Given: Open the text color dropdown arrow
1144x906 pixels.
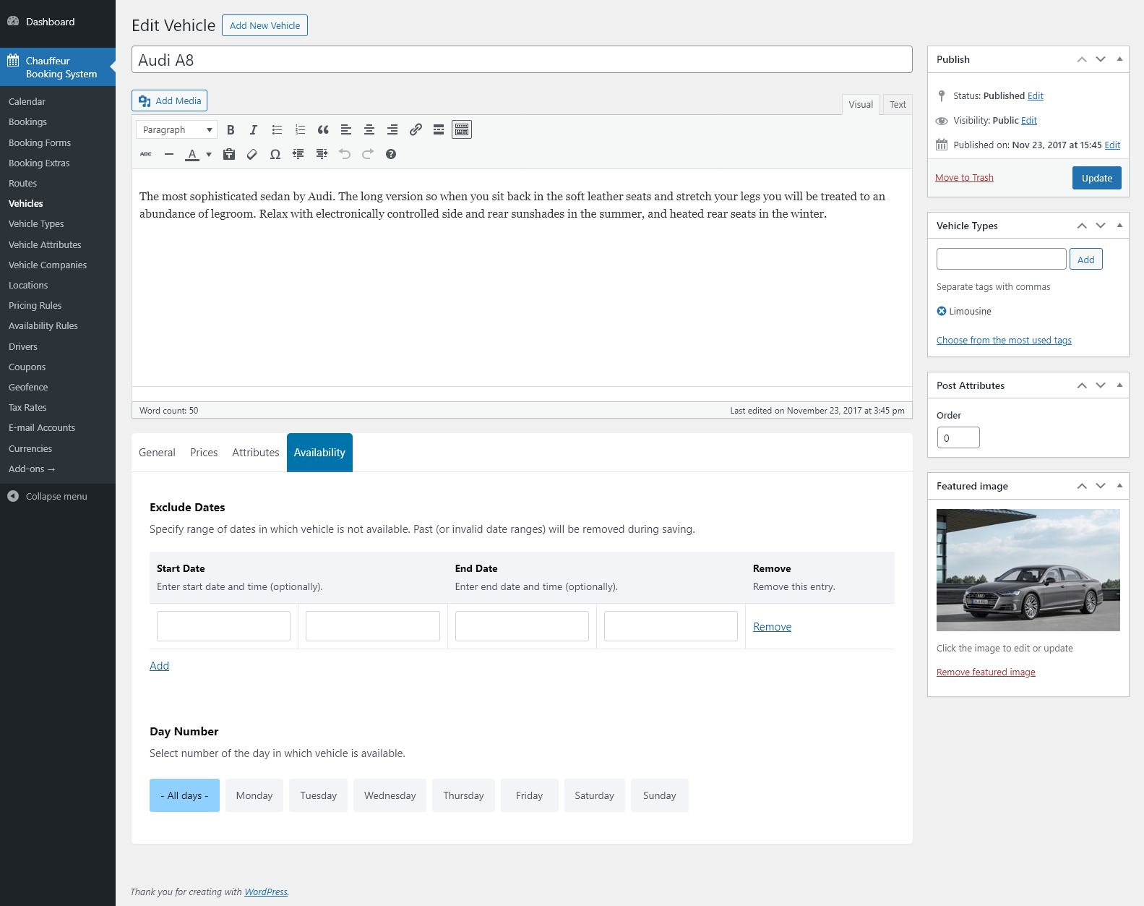Looking at the screenshot, I should click(209, 154).
